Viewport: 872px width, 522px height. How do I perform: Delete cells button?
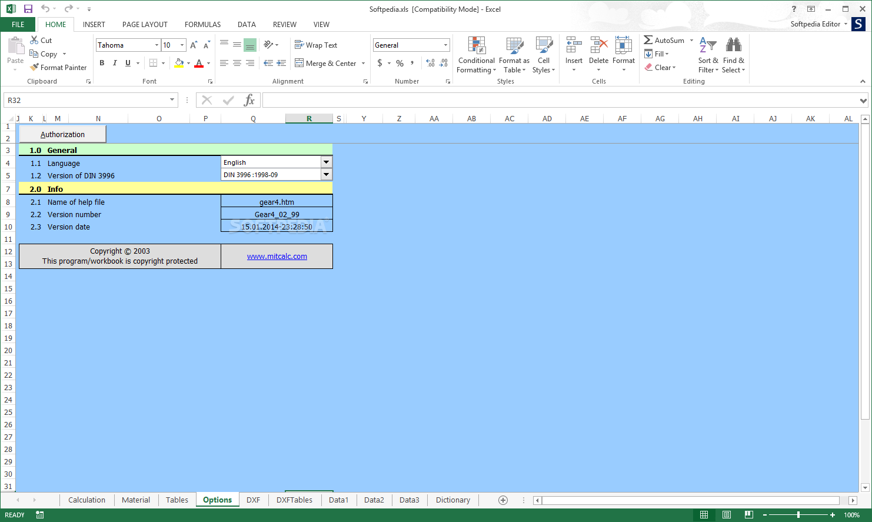[598, 55]
